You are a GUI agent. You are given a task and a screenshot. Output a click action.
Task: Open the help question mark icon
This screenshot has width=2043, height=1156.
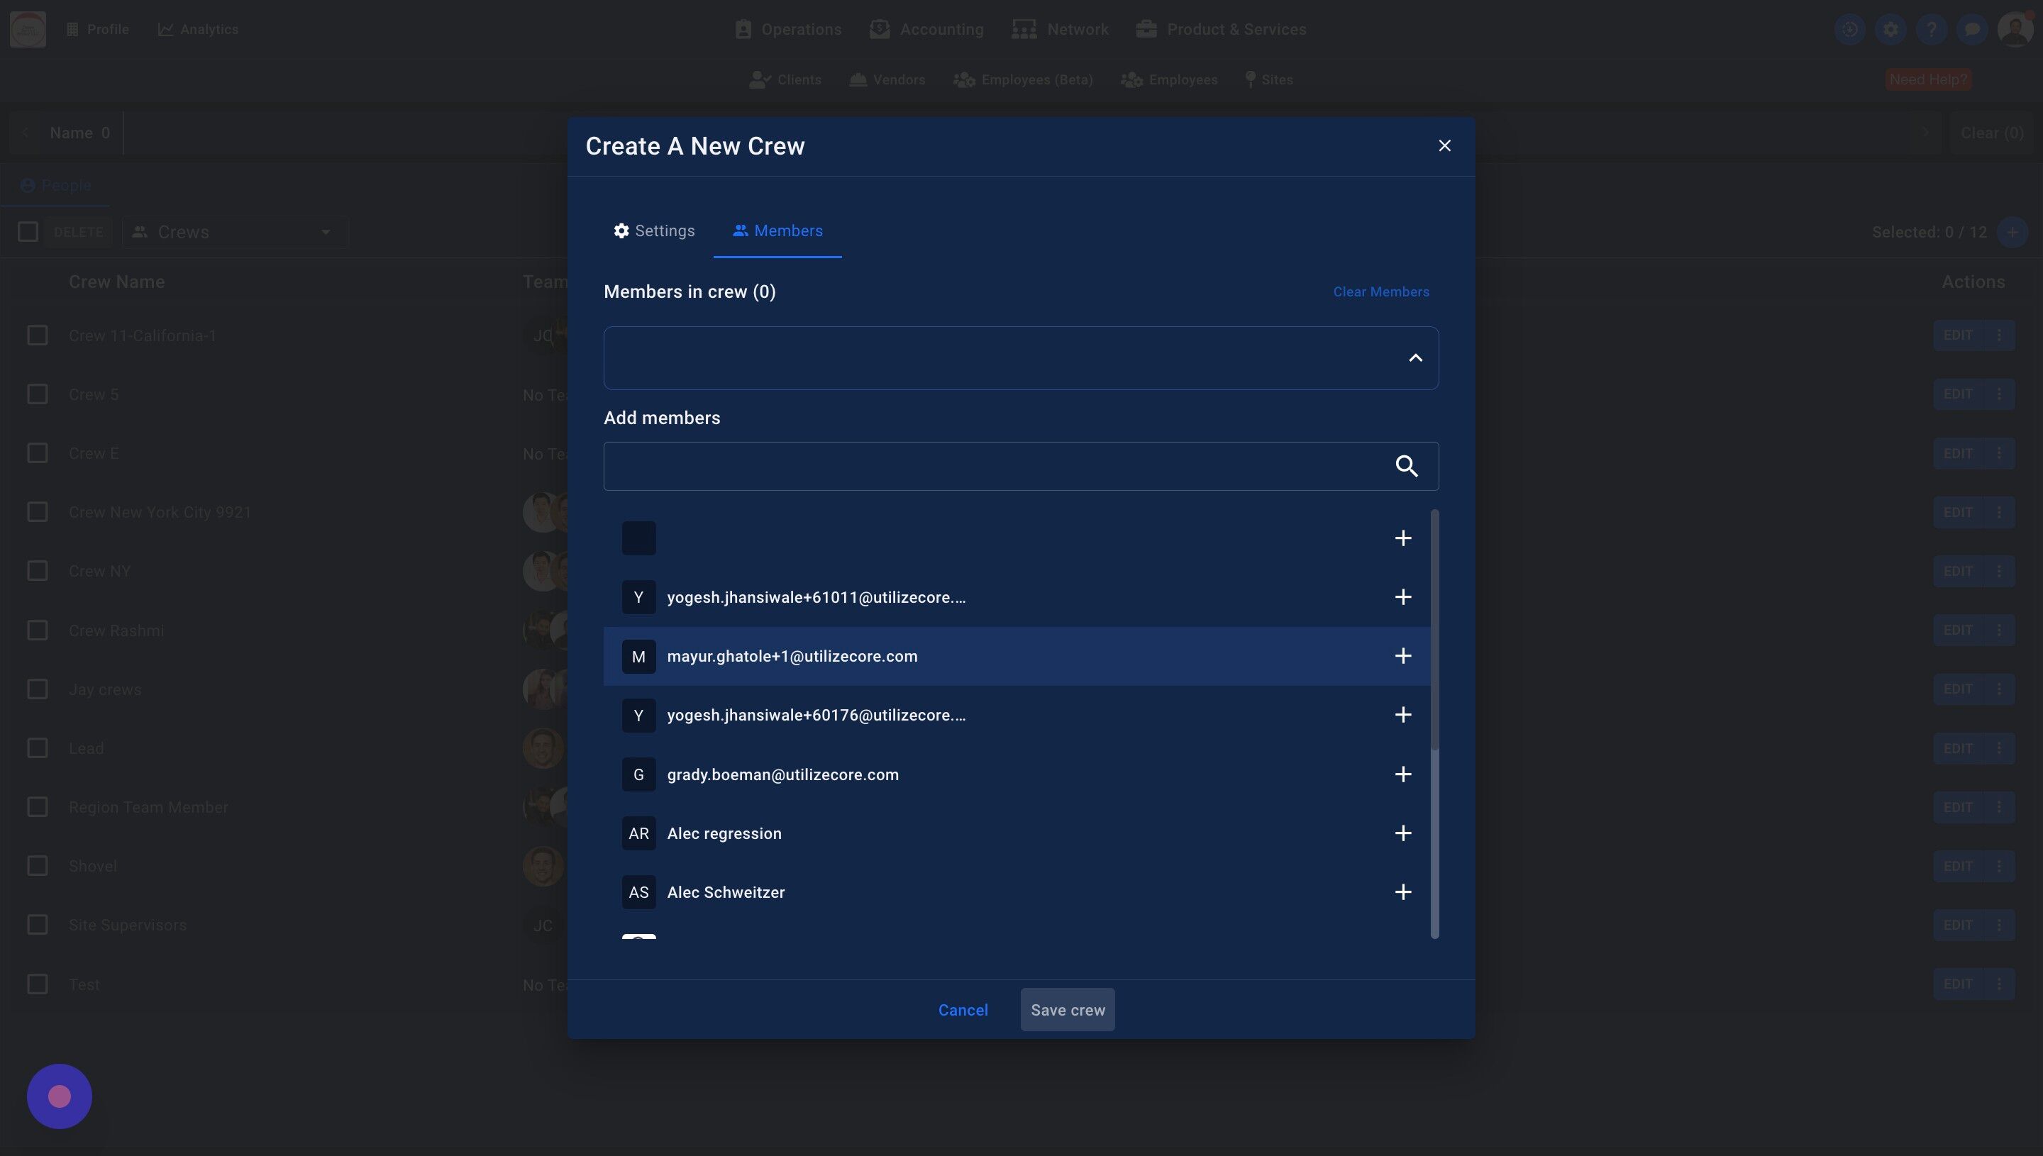tap(1931, 29)
